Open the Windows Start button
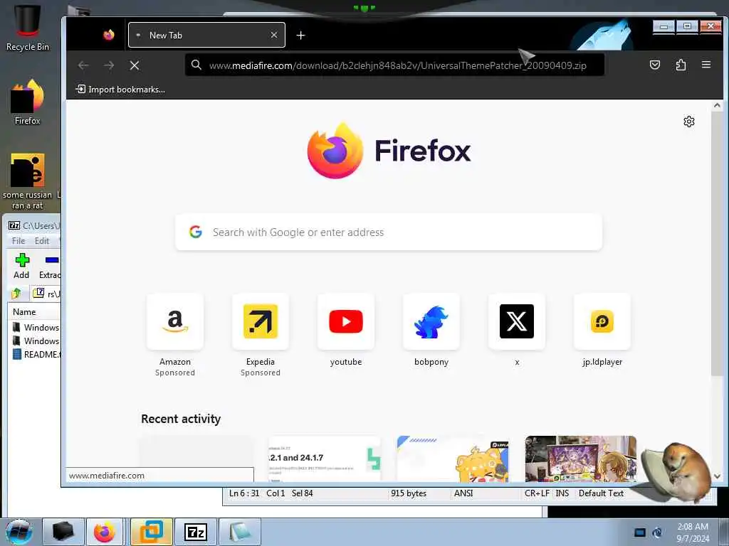This screenshot has width=729, height=546. point(19,532)
